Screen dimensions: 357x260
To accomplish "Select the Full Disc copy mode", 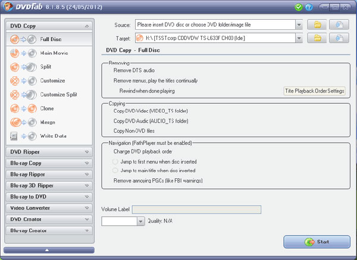I will click(49, 39).
